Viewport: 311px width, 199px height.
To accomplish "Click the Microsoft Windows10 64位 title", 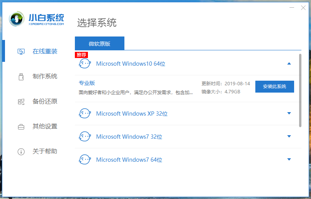I will tap(131, 64).
